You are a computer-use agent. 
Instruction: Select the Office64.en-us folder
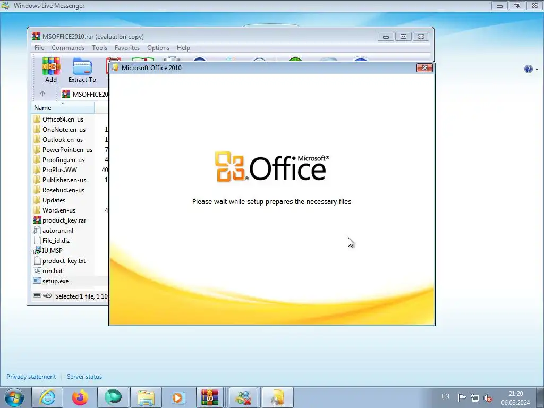tap(63, 120)
